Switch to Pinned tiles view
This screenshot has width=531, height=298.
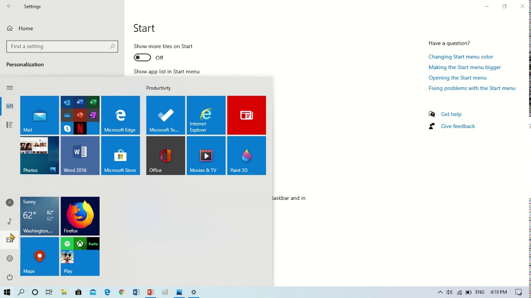point(10,106)
